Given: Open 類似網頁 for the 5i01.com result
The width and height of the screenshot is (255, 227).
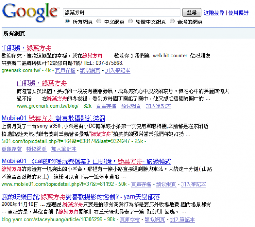Looking at the screenshot, I should pyautogui.click(x=36, y=149).
